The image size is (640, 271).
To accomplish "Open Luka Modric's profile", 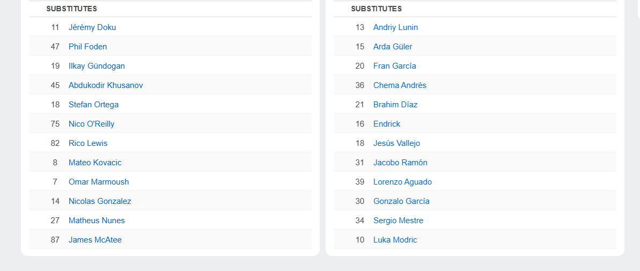I will click(x=395, y=240).
